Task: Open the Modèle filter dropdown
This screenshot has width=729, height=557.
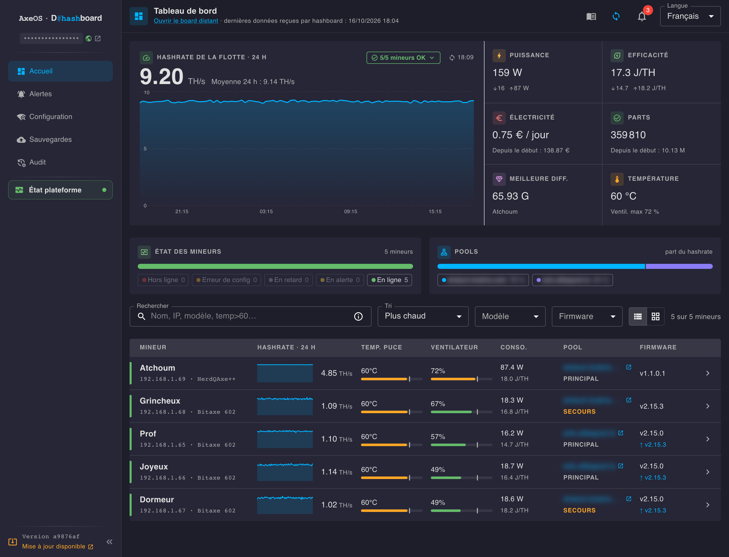Action: pyautogui.click(x=510, y=316)
